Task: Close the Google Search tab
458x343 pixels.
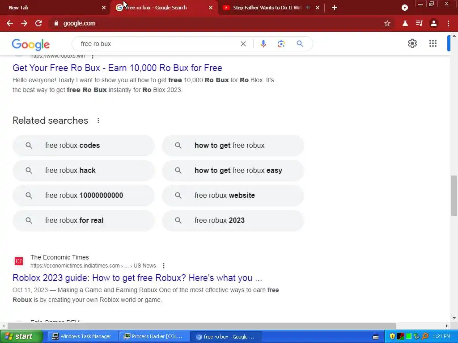Action: pos(211,8)
